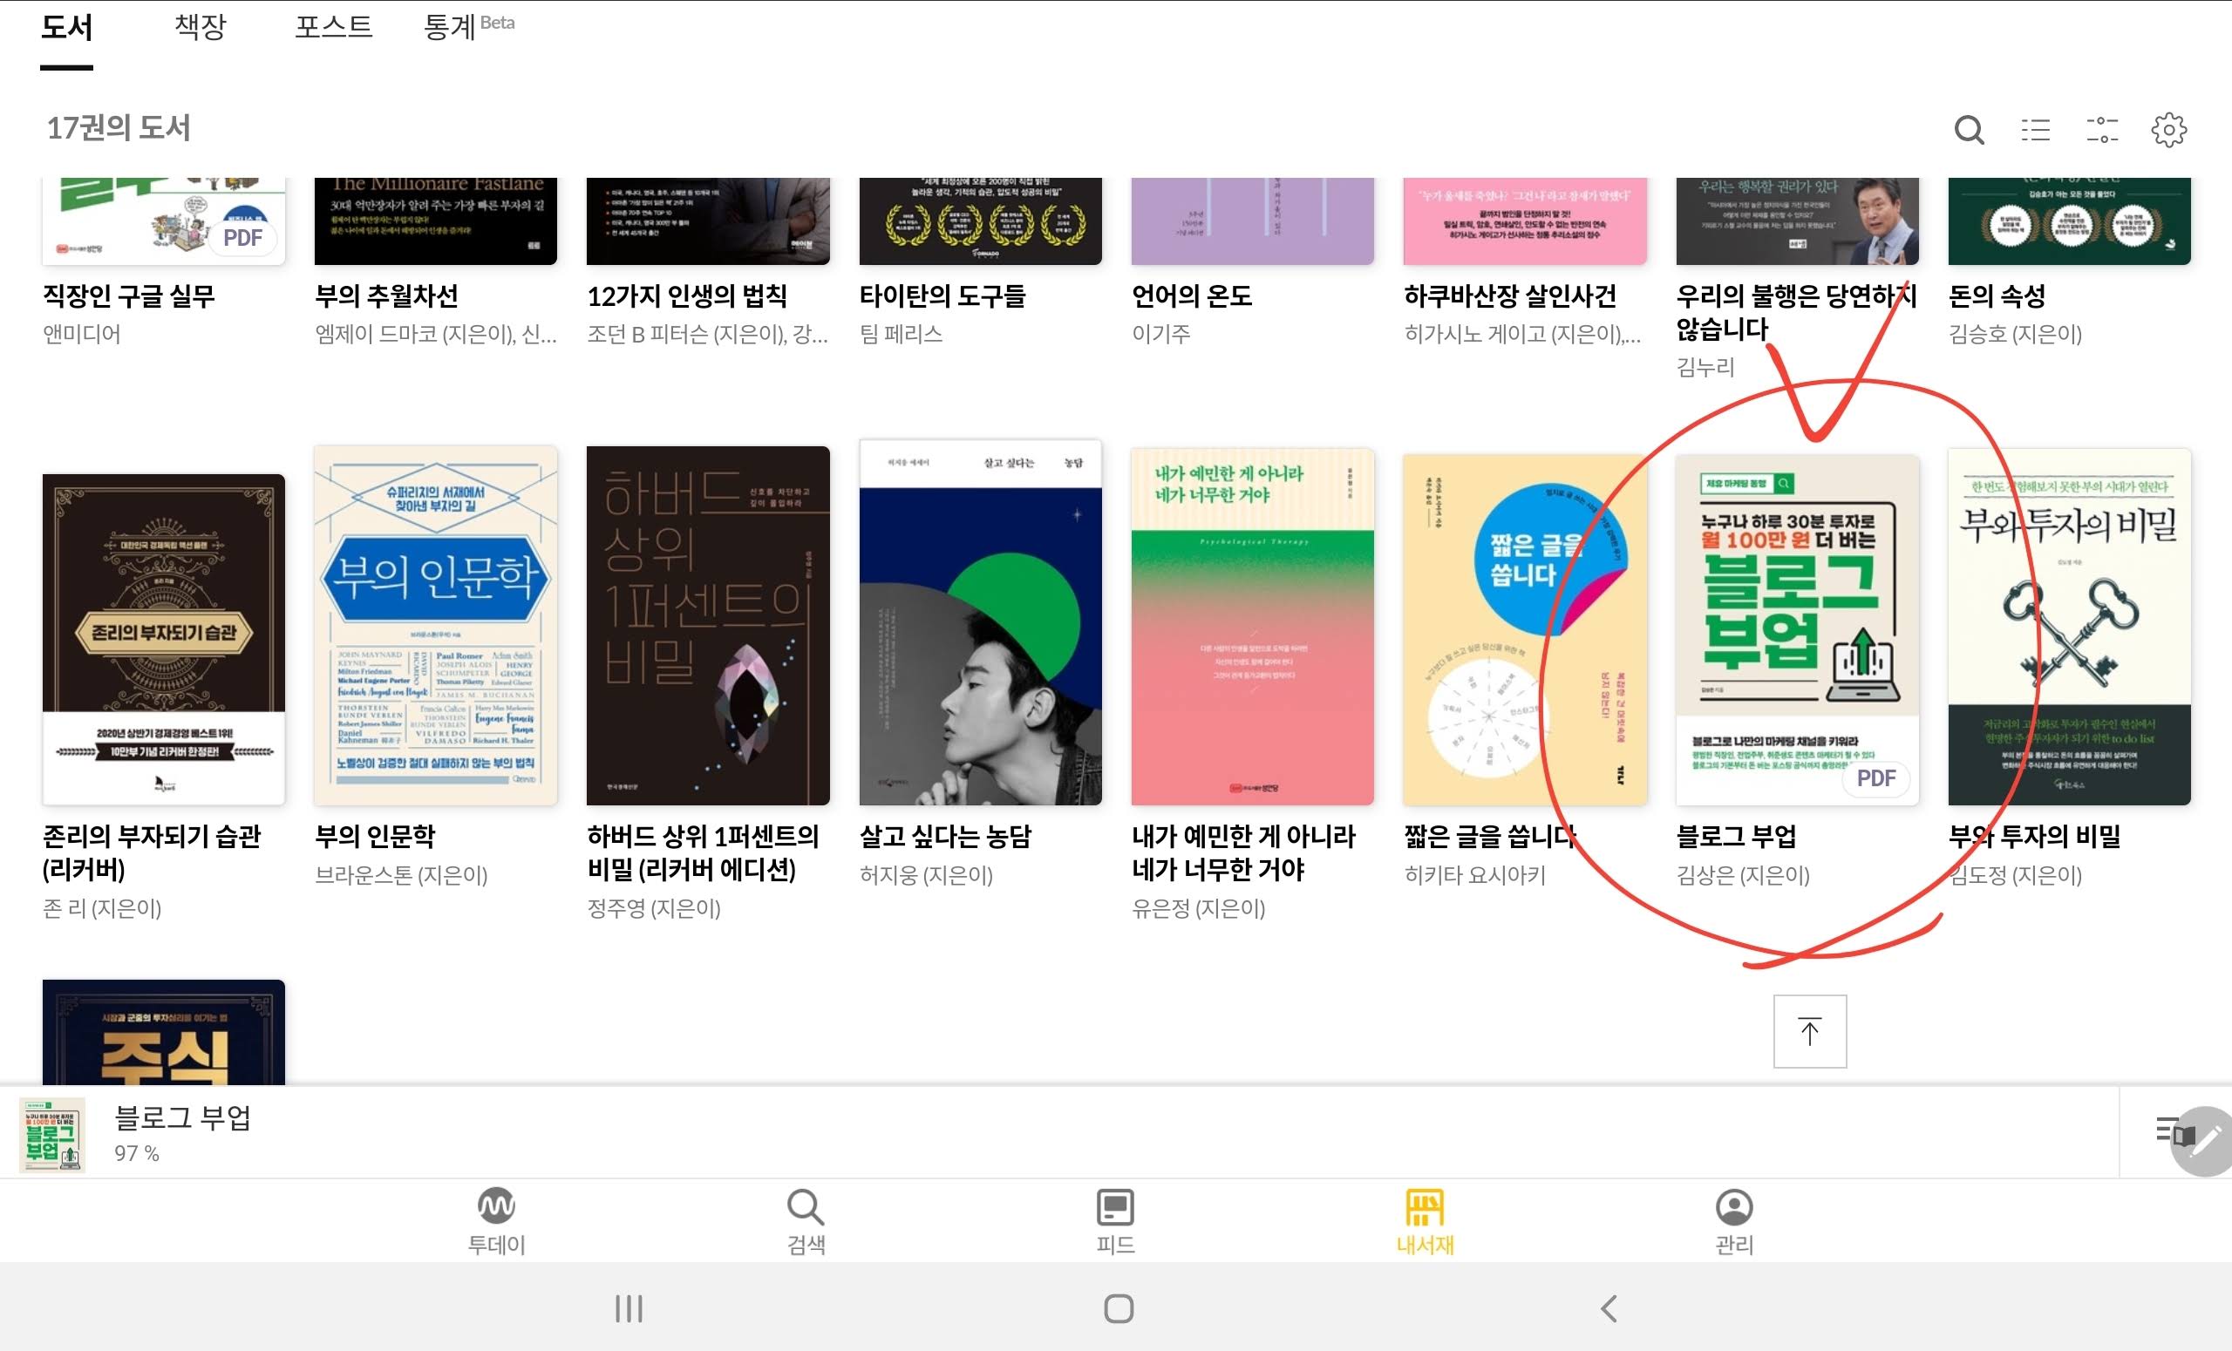2232x1351 pixels.
Task: Open 존리의 부자되기 습관 book cover
Action: coord(164,639)
